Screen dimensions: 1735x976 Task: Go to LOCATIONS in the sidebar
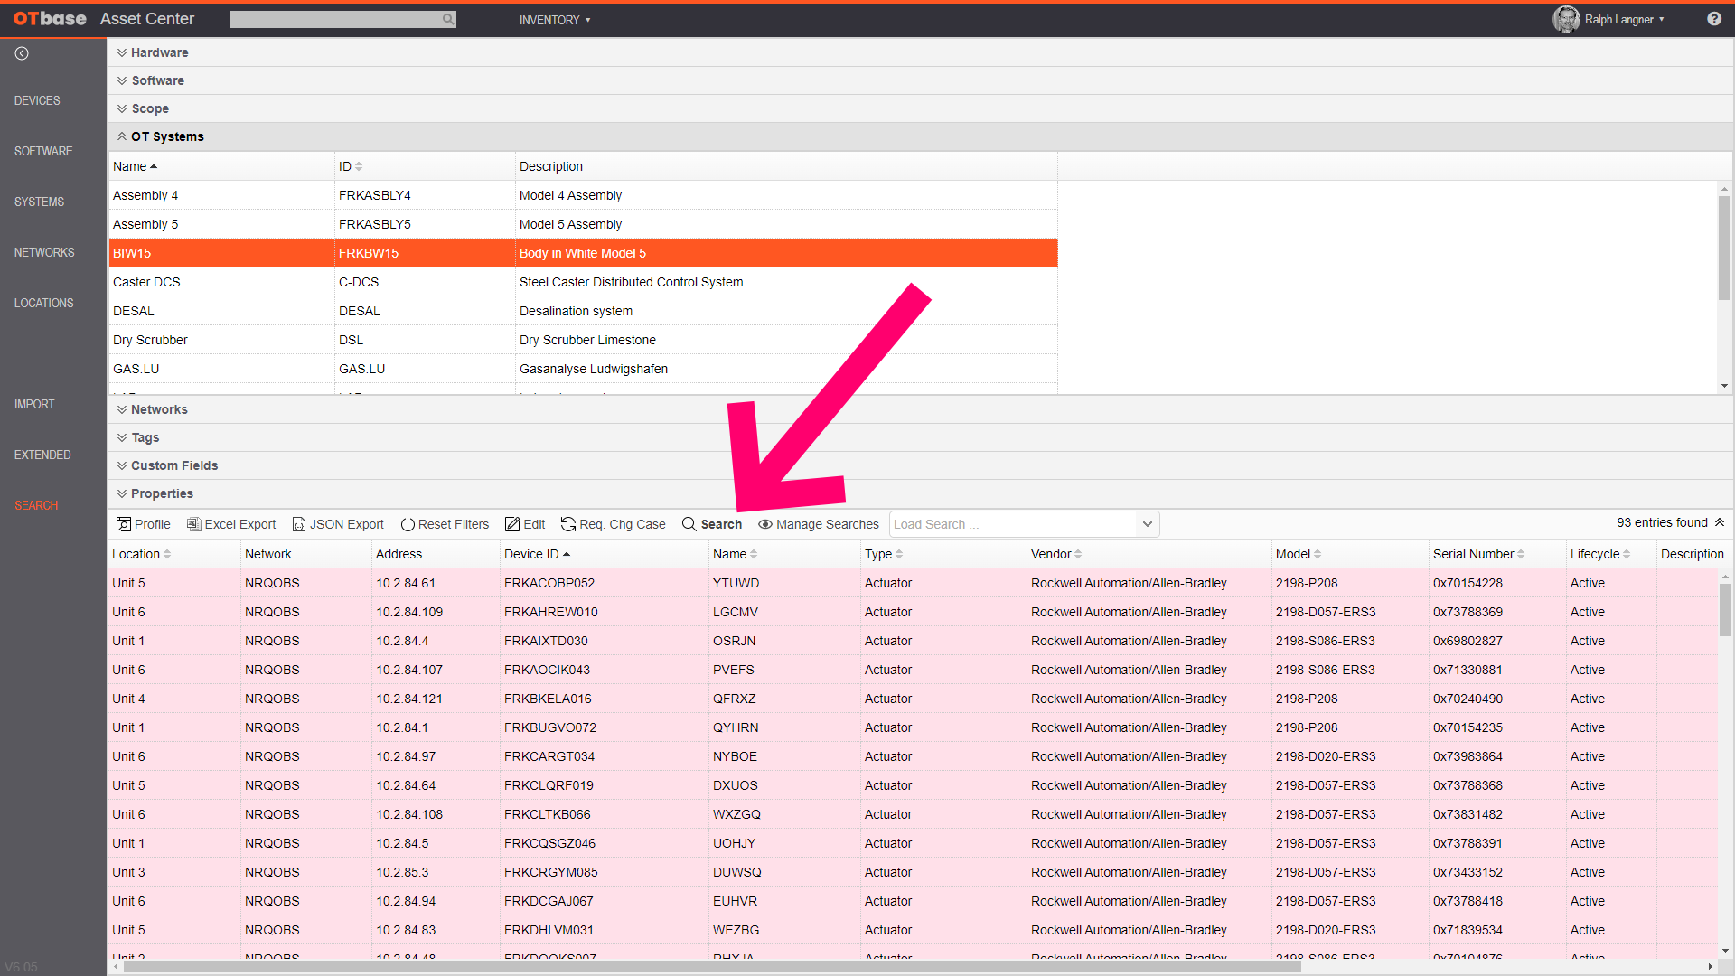pyautogui.click(x=42, y=303)
